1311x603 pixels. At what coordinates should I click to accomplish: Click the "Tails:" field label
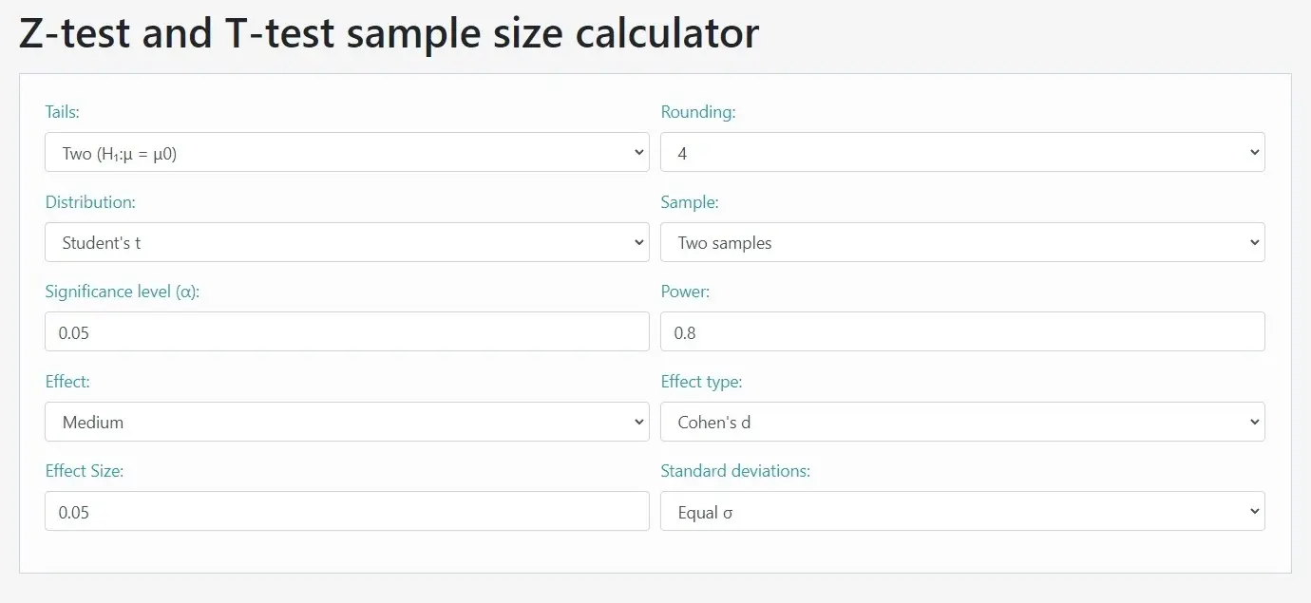tap(63, 112)
